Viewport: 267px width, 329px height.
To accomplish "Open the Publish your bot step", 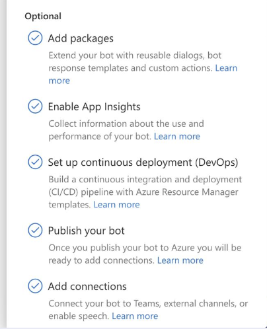I will click(86, 231).
